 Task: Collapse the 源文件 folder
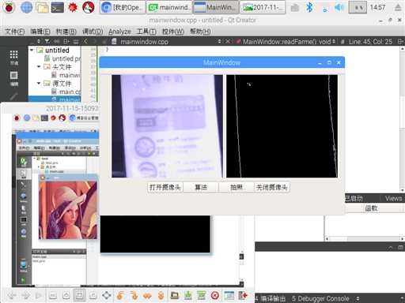pyautogui.click(x=39, y=83)
